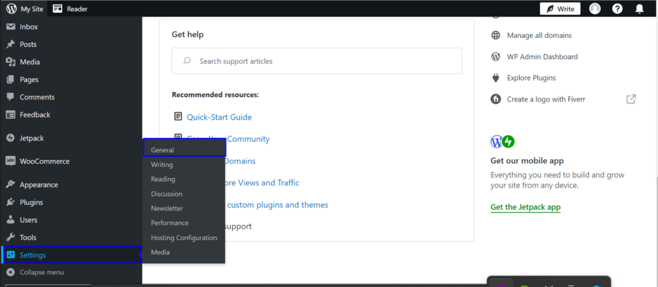Click the Pages icon in sidebar
Viewport: 658px width, 287px height.
pos(11,80)
